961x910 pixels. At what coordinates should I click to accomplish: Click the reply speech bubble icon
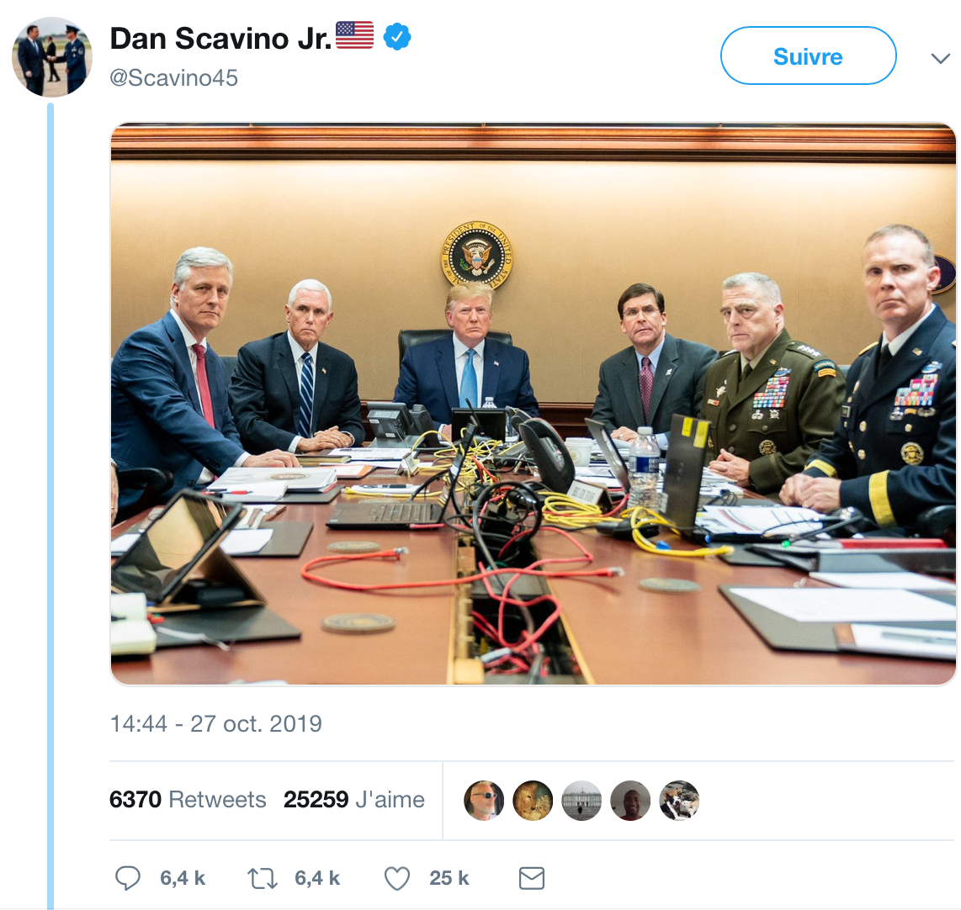[127, 879]
